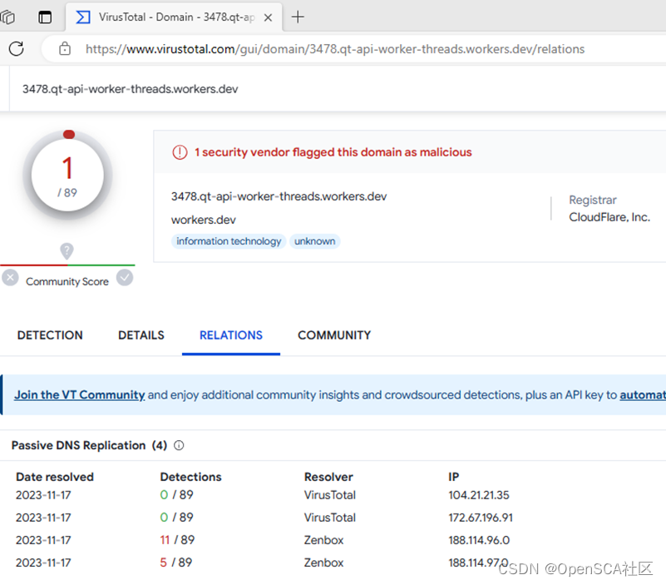This screenshot has height=585, width=666.
Task: Click the VirusTotal Domain browser tab
Action: click(174, 17)
